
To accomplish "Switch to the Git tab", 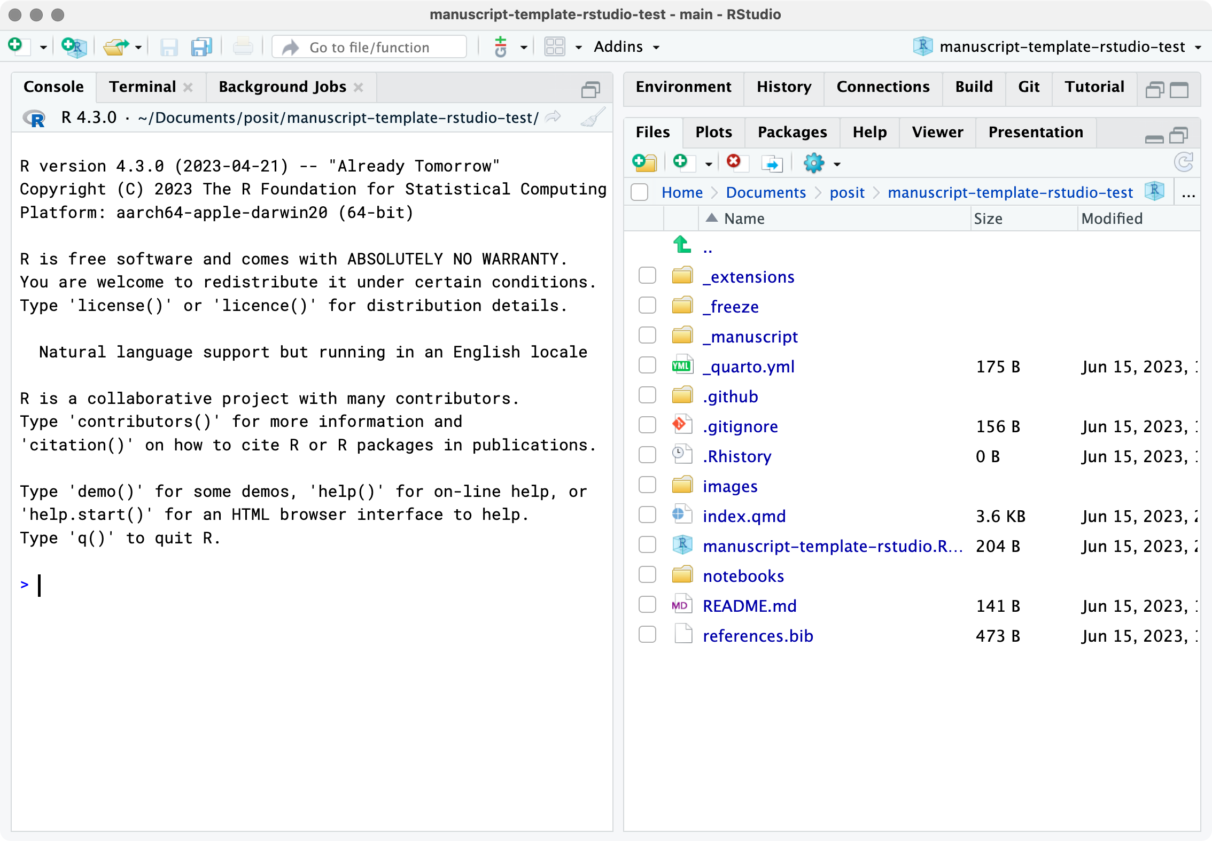I will tap(1028, 87).
